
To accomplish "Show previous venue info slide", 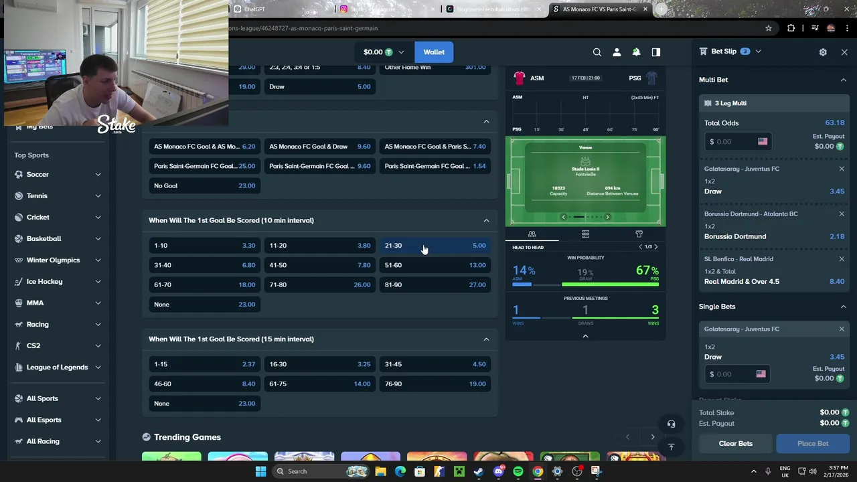I will point(563,217).
